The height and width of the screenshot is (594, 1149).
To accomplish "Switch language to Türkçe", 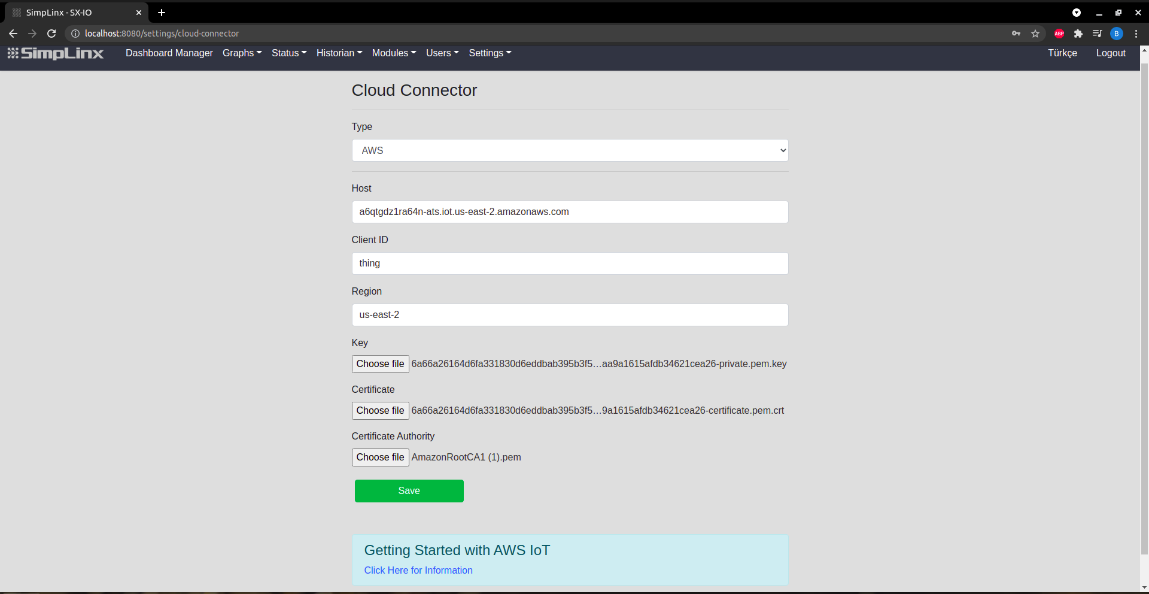I will 1062,53.
